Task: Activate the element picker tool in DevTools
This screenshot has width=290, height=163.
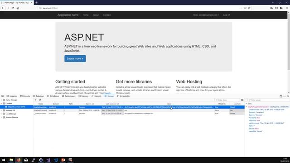Action: (2, 96)
